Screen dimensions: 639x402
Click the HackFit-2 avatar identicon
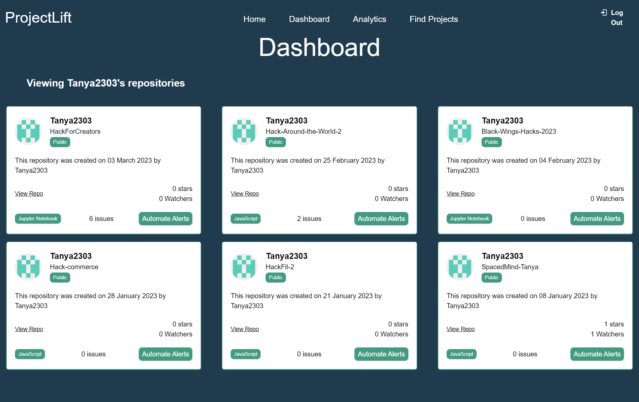pos(244,267)
